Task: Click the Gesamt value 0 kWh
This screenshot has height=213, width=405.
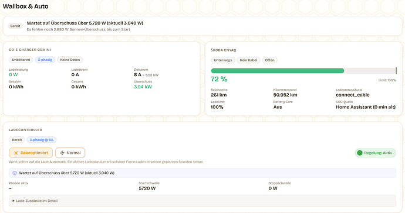Action: coord(79,87)
